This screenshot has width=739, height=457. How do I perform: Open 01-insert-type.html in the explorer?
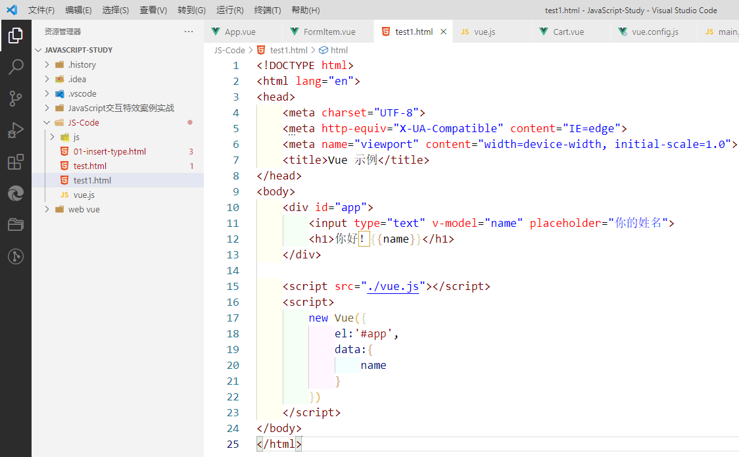point(118,151)
